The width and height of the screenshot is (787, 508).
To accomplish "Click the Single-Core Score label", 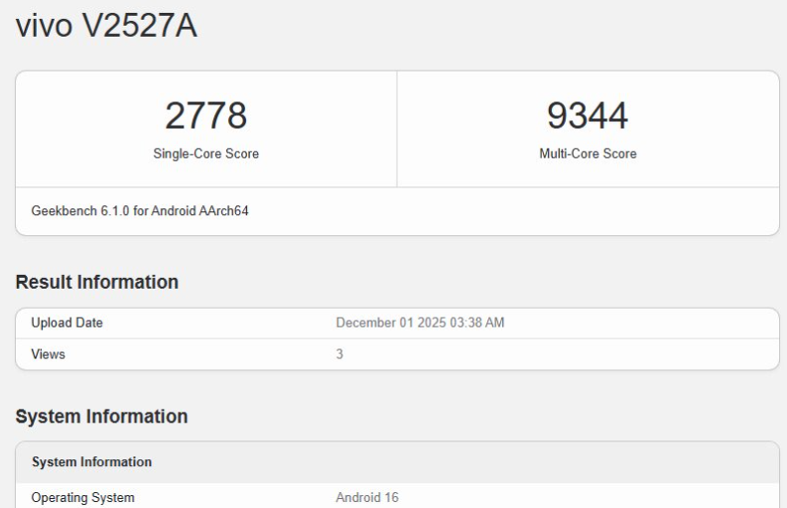I will coord(205,154).
